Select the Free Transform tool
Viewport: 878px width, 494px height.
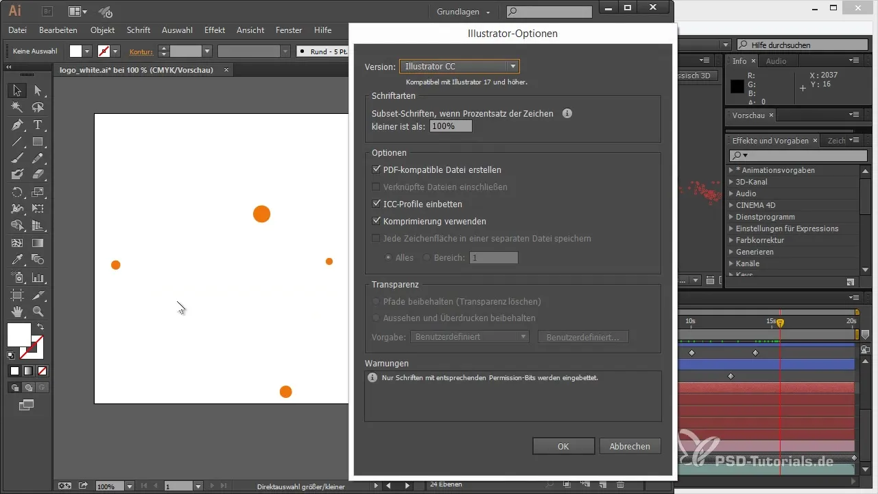[x=38, y=209]
